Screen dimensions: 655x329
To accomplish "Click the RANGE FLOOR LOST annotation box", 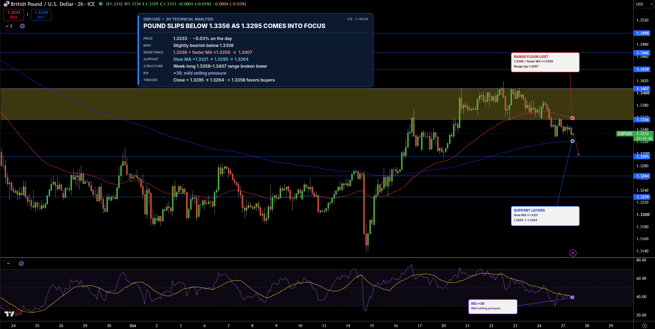I will coord(545,62).
